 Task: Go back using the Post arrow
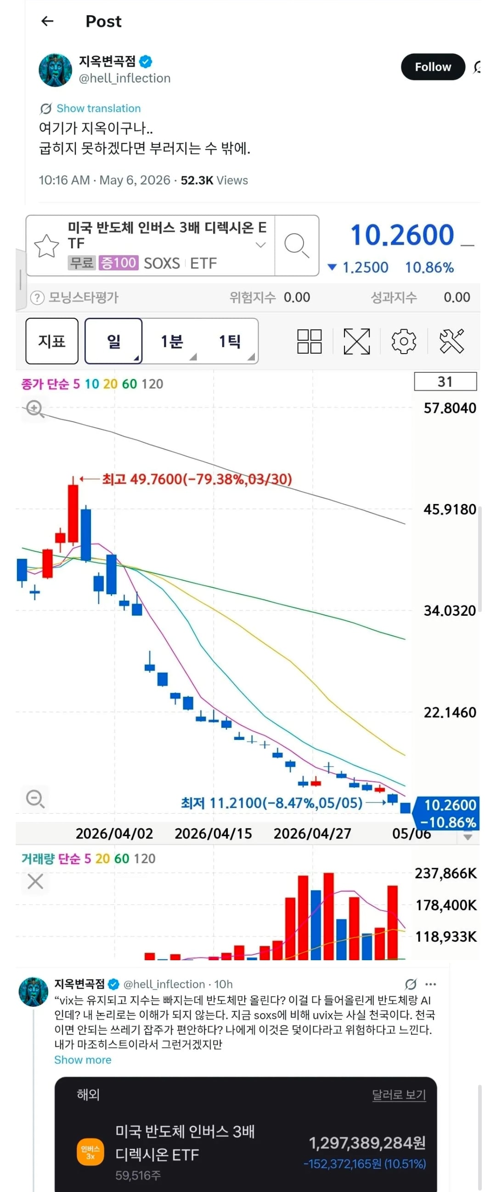(x=48, y=21)
